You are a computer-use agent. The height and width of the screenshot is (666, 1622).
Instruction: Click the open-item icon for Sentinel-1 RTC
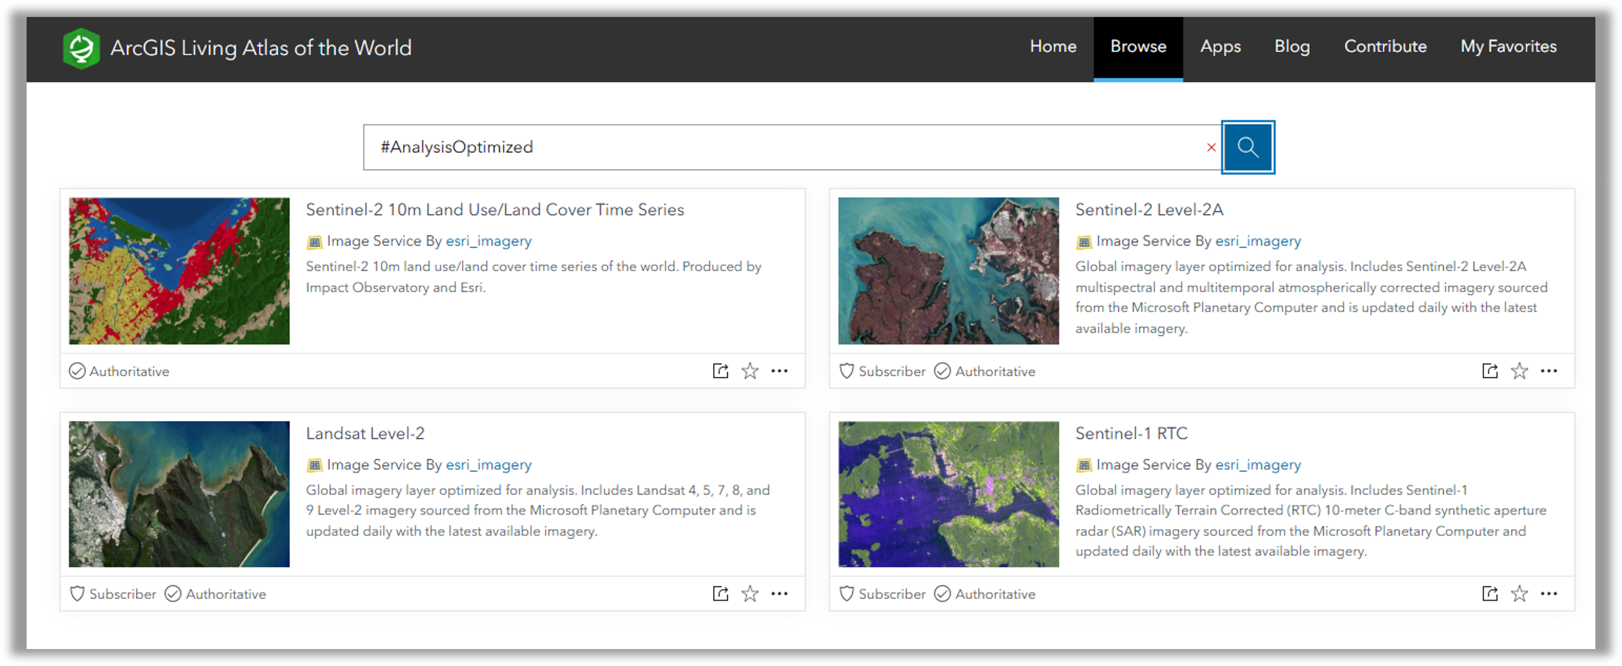tap(1490, 594)
